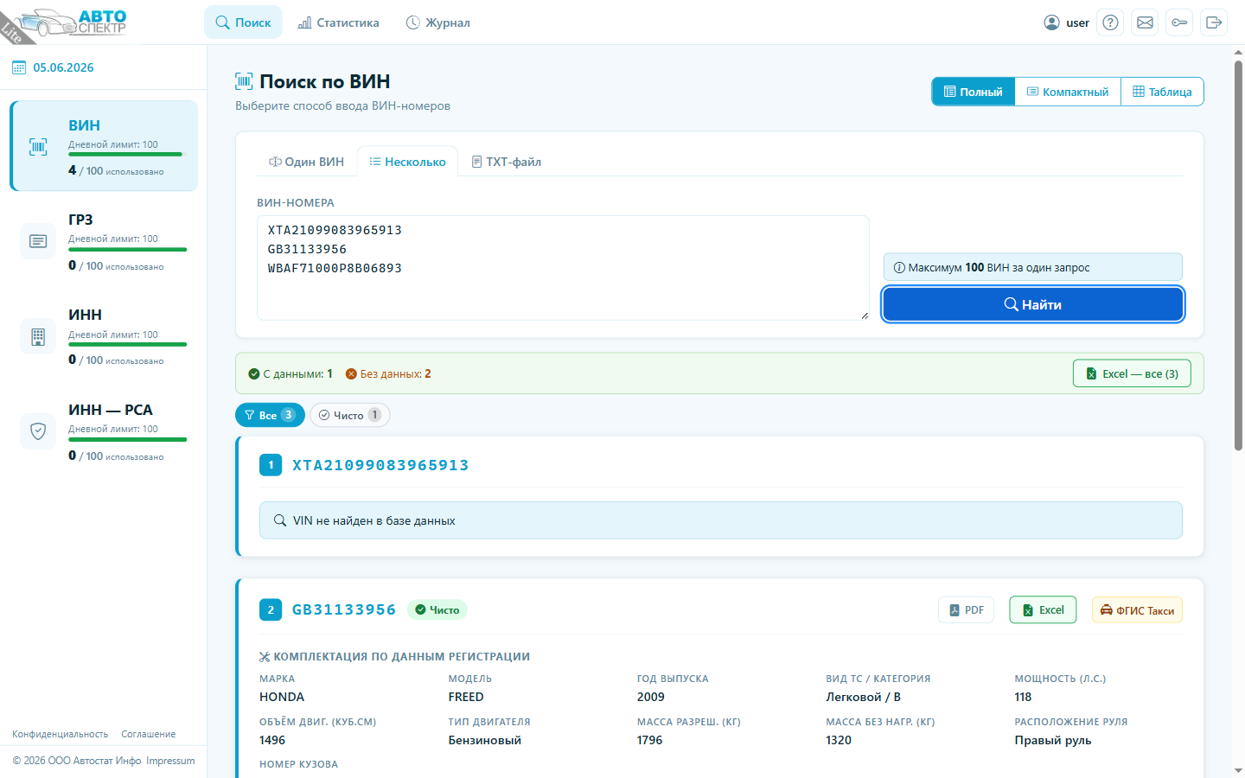Open ФГИС Такси for GB31133956
Image resolution: width=1245 pixels, height=778 pixels.
(1137, 610)
